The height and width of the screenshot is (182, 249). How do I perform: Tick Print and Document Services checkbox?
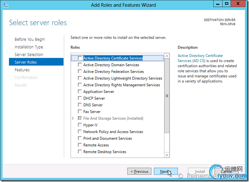(x=80, y=138)
